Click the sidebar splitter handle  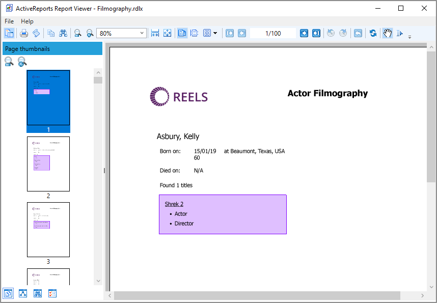(x=104, y=170)
